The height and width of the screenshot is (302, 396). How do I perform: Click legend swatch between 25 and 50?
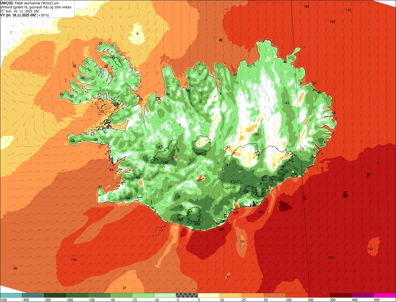pos(253,295)
